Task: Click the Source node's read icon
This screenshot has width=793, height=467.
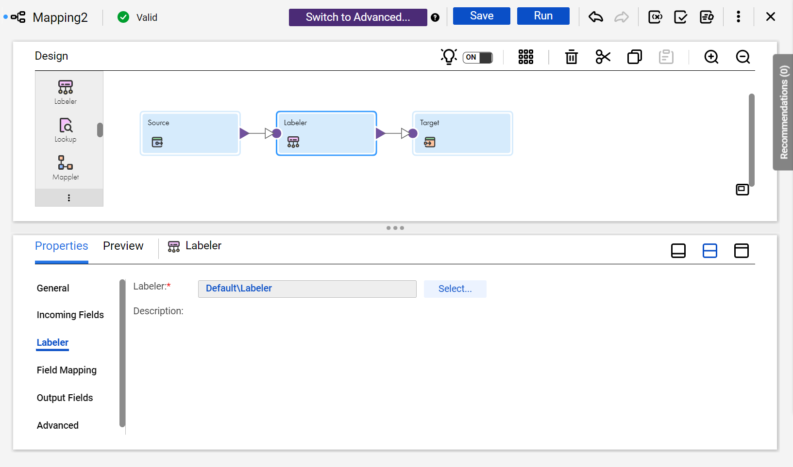Action: coord(157,142)
